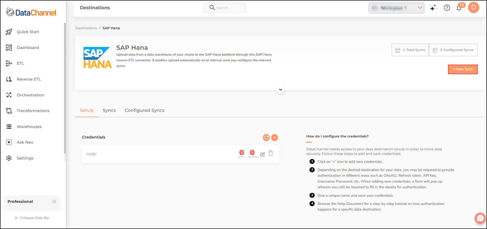Open the Dashboard sidebar item

(x=28, y=48)
